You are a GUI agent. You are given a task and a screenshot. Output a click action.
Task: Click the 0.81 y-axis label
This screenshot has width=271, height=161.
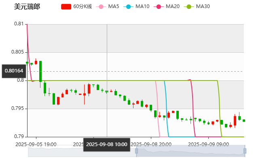click(19, 24)
